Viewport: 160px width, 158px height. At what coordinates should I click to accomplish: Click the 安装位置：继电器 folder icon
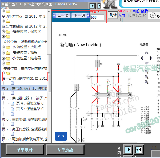click(x=8, y=59)
